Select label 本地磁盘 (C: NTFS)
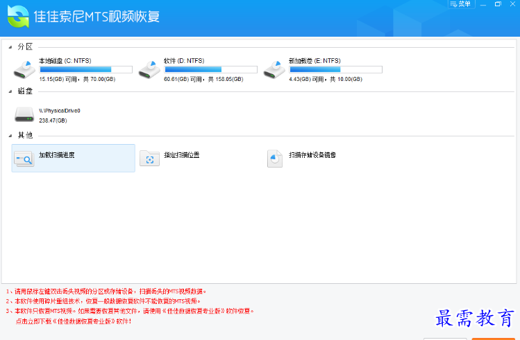Viewport: 520px width, 340px height. point(65,61)
